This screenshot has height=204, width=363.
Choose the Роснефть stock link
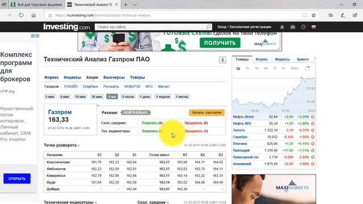(111, 87)
